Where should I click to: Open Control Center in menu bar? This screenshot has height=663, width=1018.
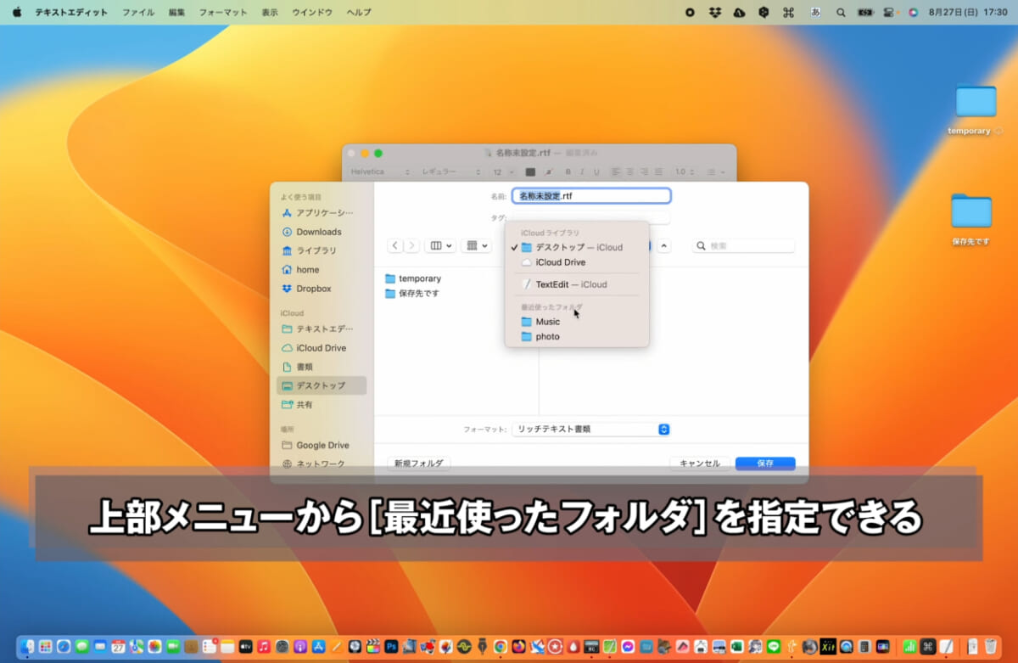tap(889, 12)
